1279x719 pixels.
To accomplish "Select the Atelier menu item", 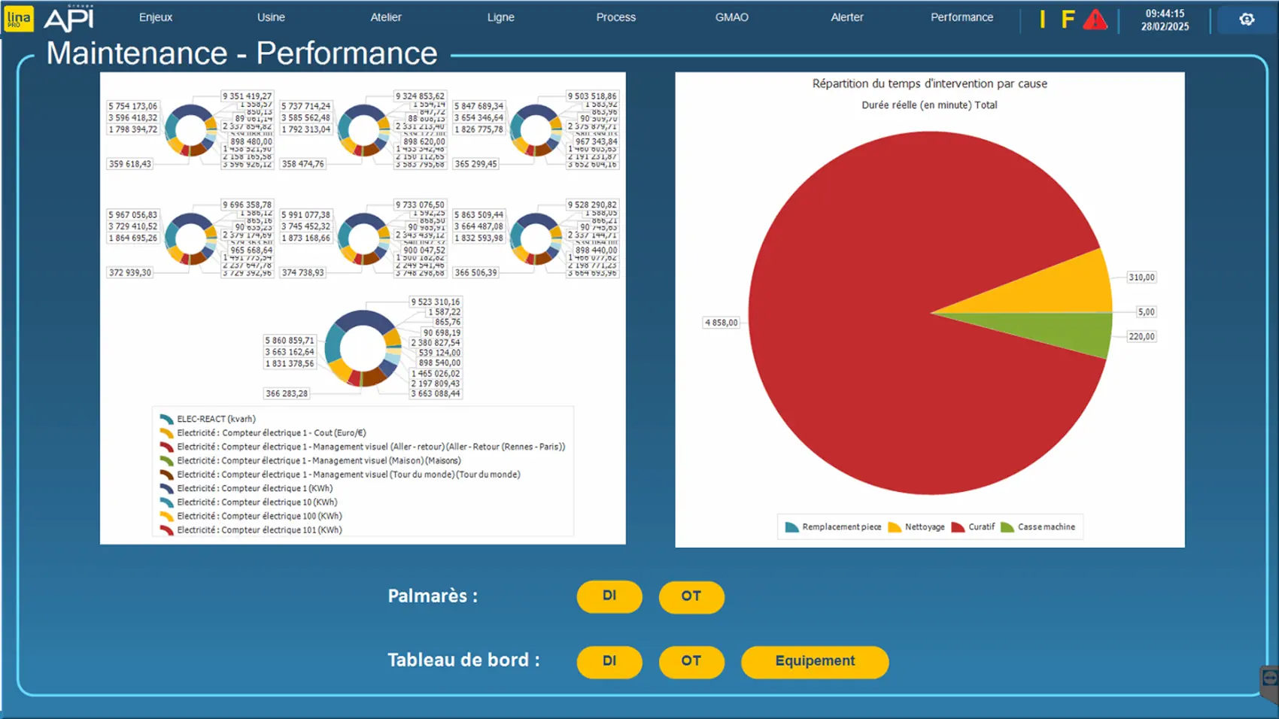I will [385, 17].
